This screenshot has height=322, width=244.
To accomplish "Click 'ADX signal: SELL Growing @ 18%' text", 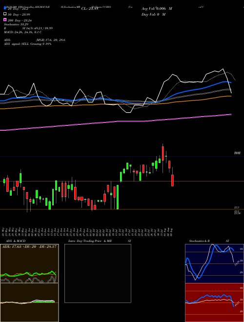I will [27, 44].
